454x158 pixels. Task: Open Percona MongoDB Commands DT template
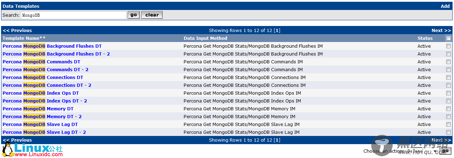41,62
